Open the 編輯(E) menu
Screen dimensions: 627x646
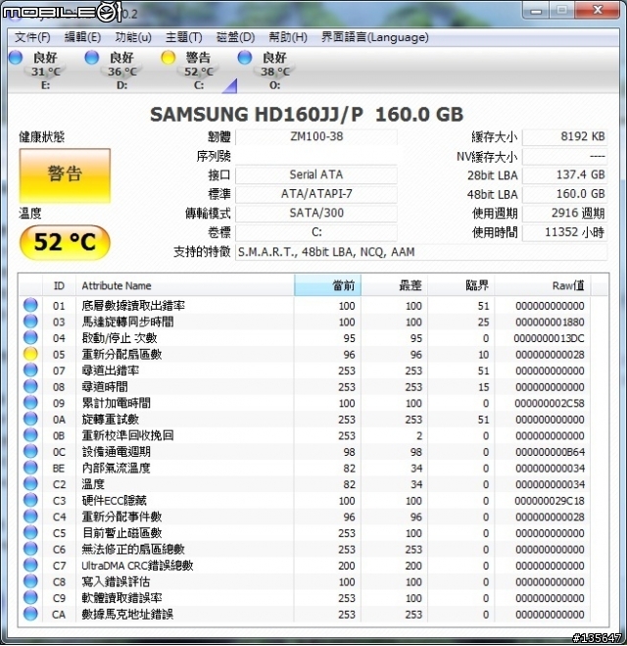point(82,37)
